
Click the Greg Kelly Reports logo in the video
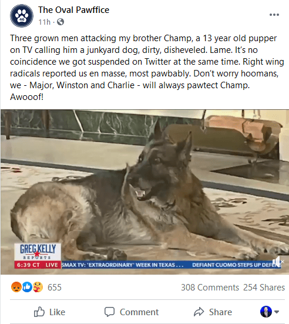pos(38,252)
